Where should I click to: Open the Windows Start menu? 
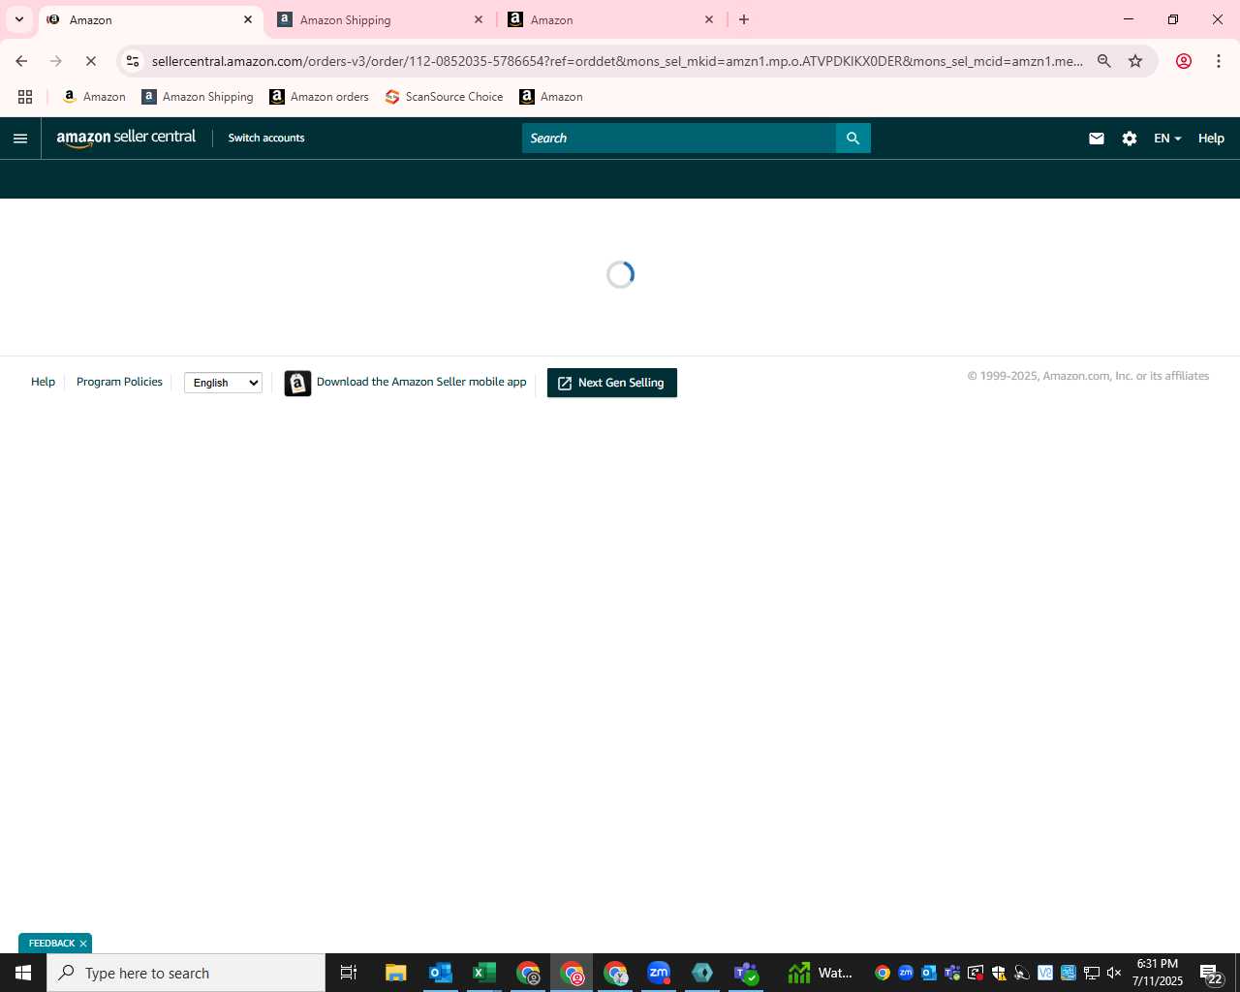pyautogui.click(x=23, y=973)
